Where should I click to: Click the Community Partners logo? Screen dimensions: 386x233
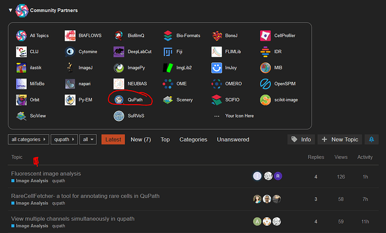click(22, 10)
